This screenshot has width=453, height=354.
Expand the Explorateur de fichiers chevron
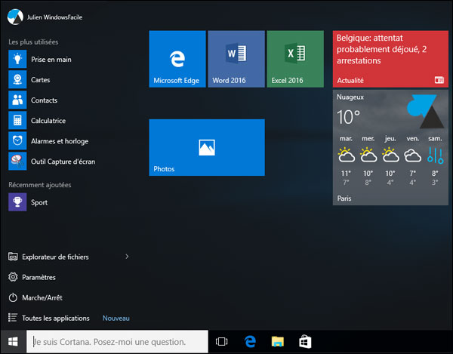127,257
